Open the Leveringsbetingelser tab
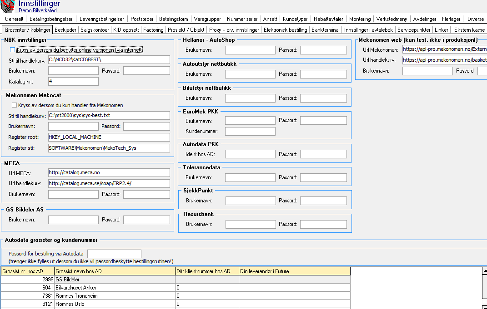 point(101,19)
